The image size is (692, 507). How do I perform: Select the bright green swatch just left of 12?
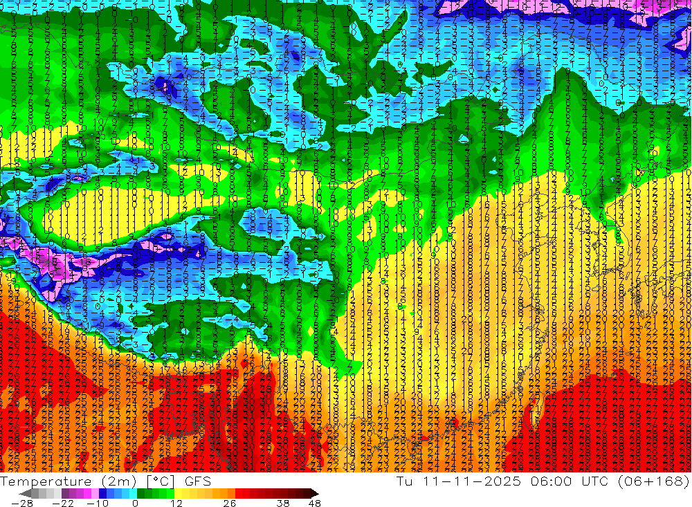click(x=170, y=493)
